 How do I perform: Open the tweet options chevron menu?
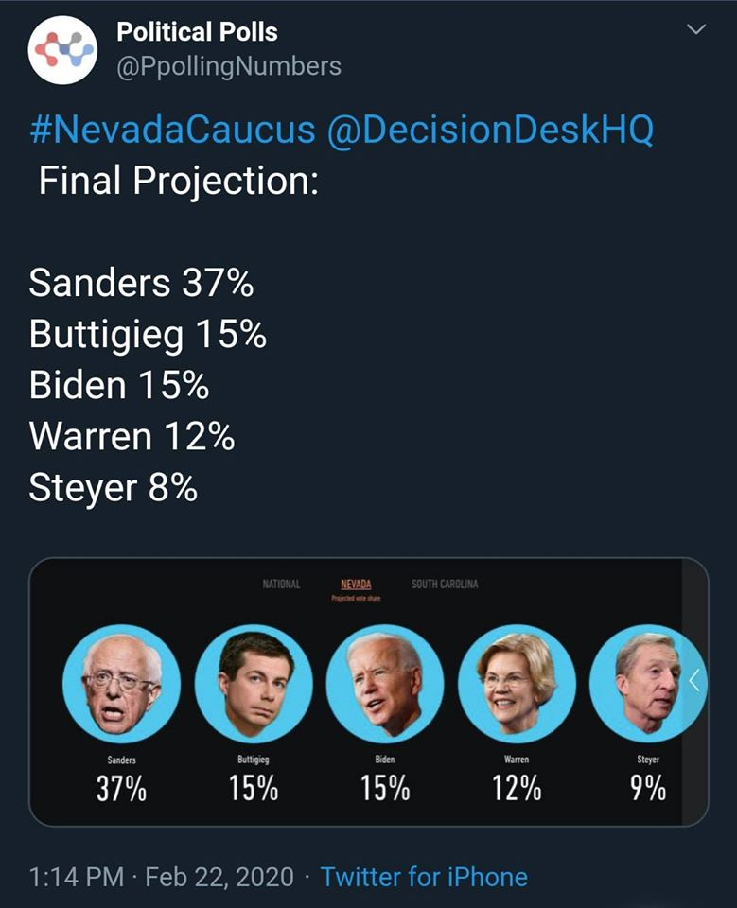[696, 28]
